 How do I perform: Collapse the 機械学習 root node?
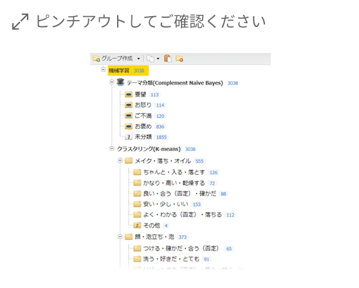click(103, 69)
